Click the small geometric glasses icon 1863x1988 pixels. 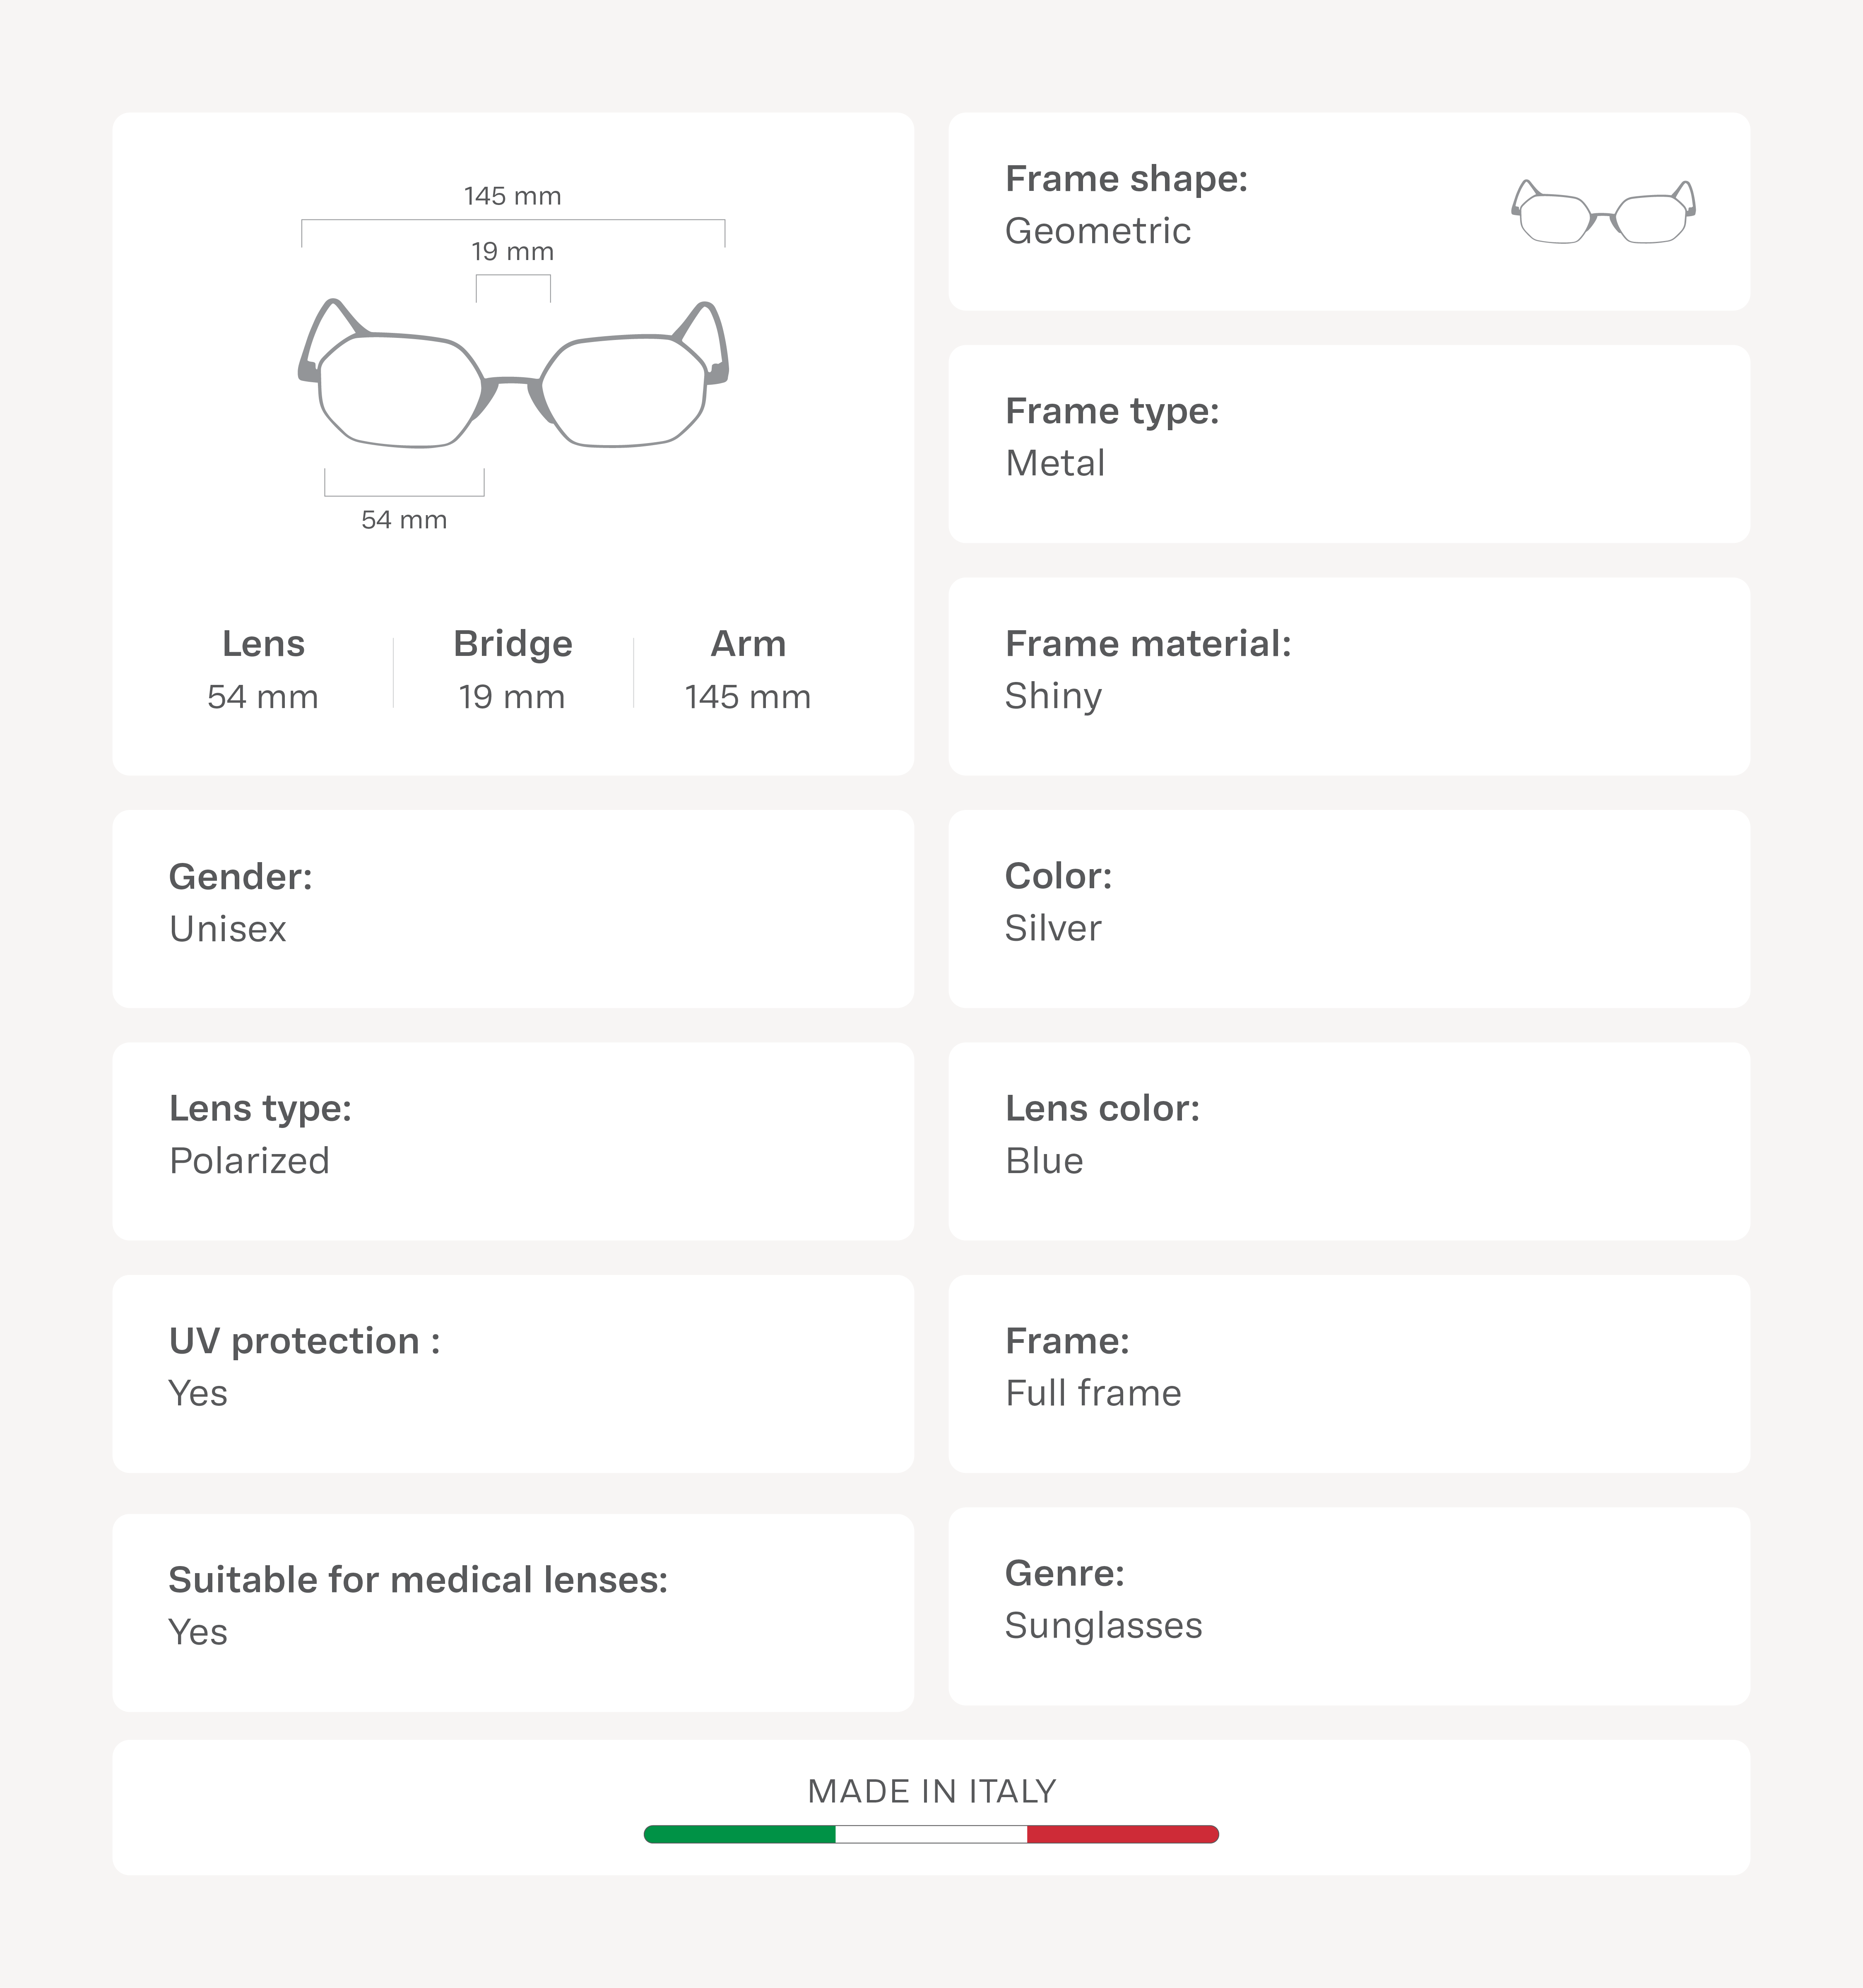[x=1603, y=212]
